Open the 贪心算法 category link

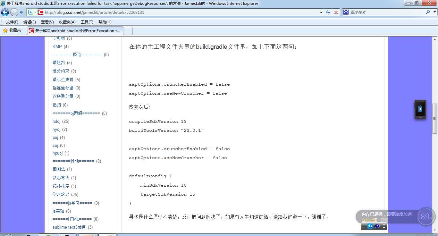(61, 178)
